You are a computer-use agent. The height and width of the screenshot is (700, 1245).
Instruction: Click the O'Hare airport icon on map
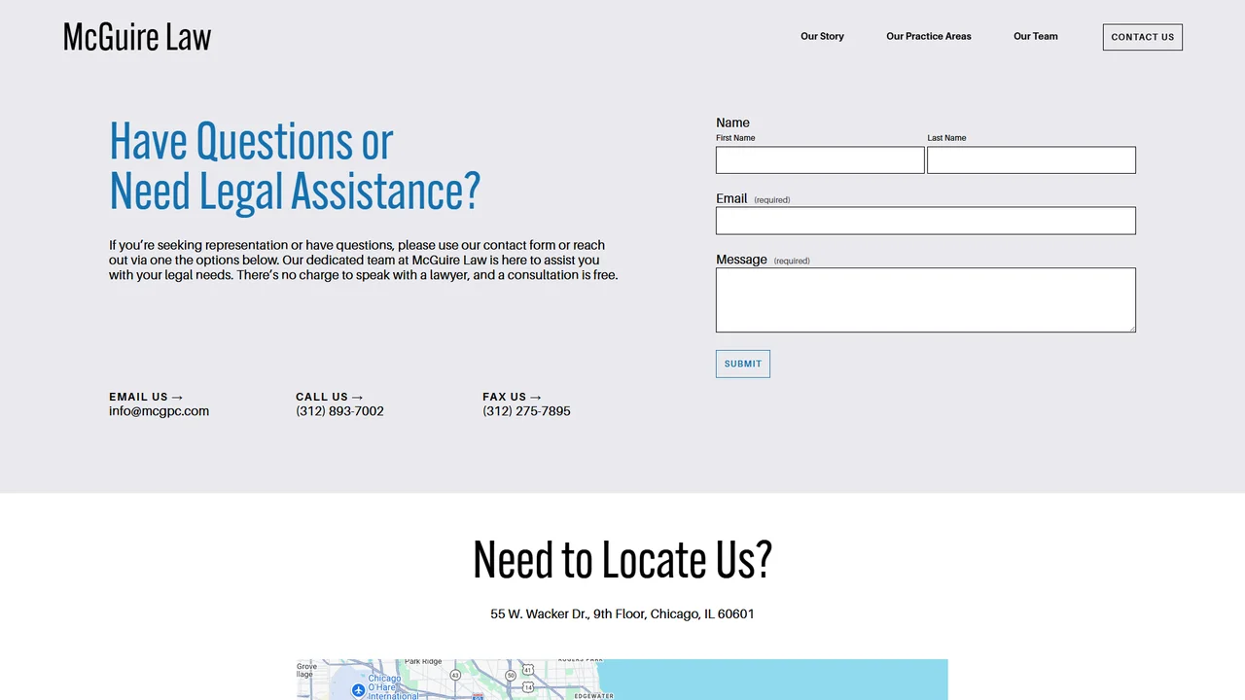point(358,690)
